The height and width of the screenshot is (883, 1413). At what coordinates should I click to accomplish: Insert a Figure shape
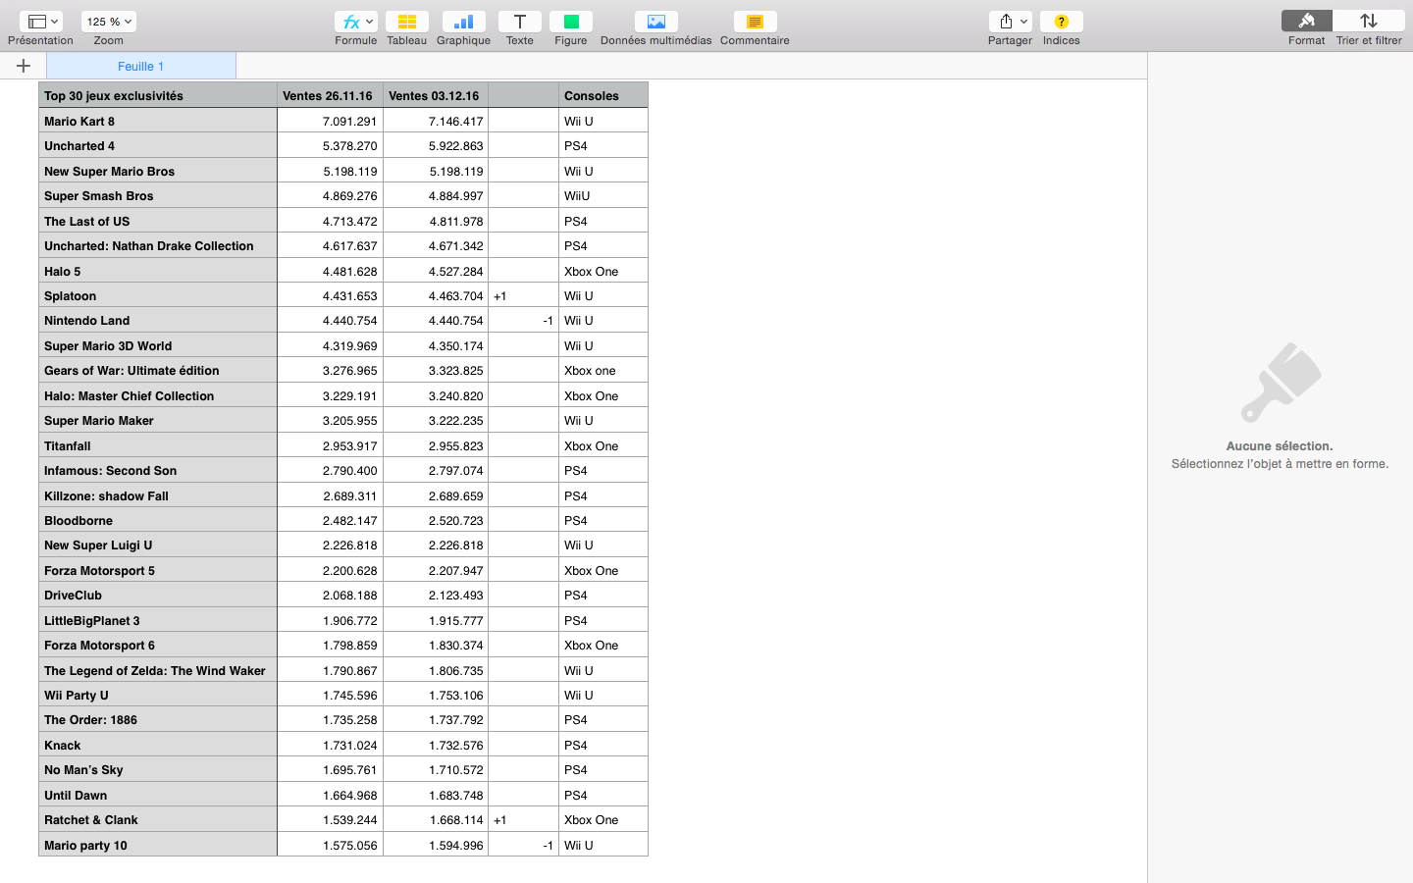pos(571,22)
